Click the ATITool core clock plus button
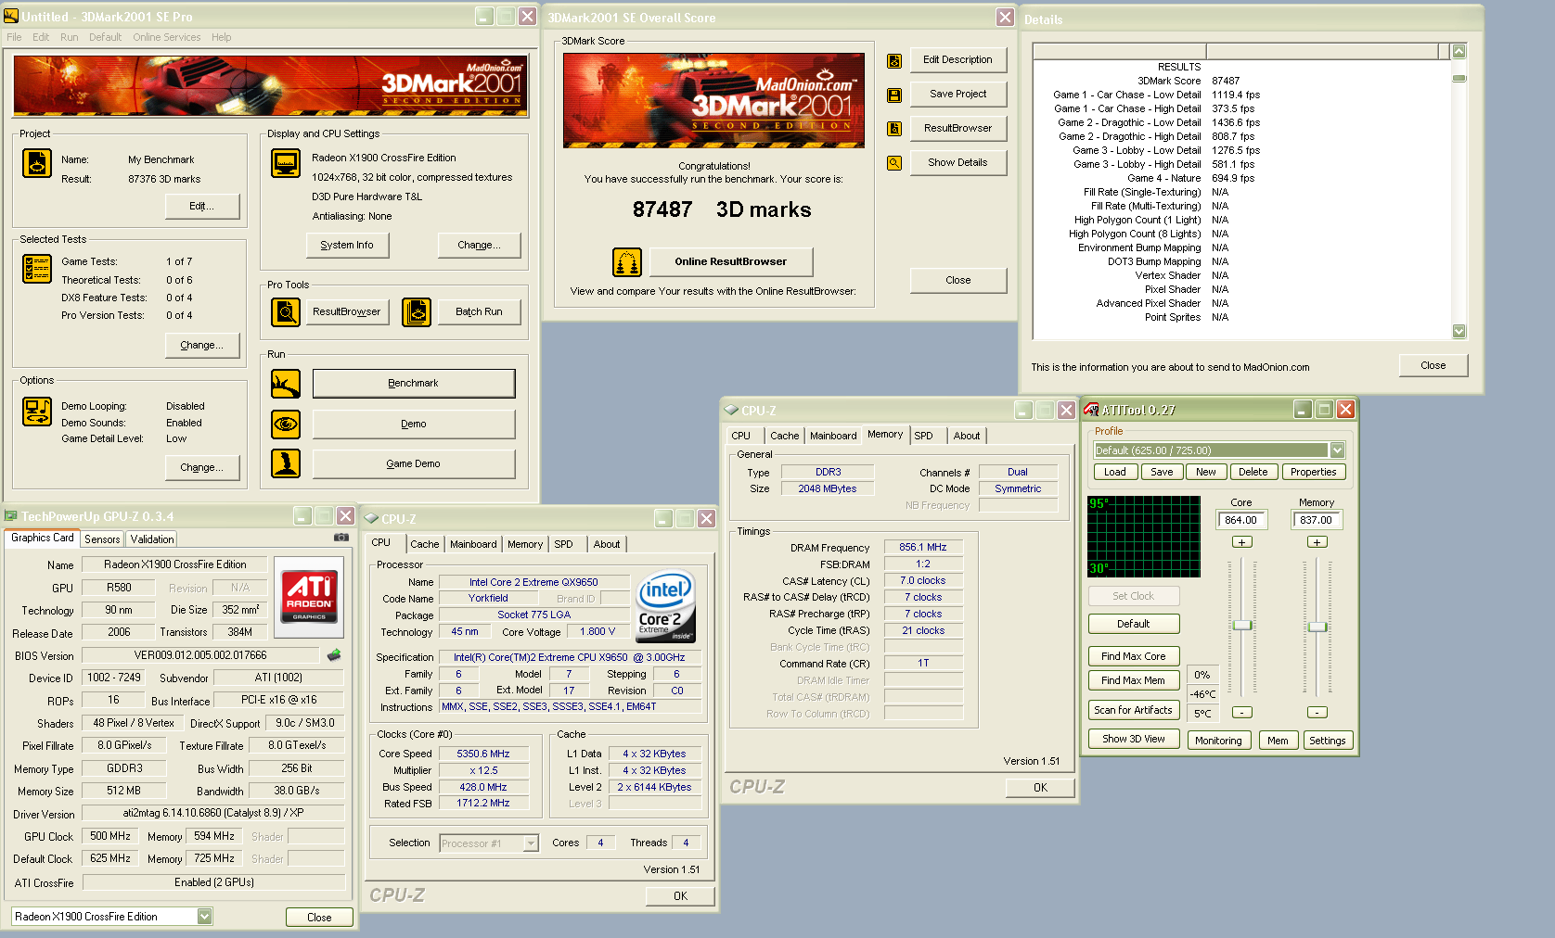This screenshot has width=1555, height=938. coord(1242,542)
